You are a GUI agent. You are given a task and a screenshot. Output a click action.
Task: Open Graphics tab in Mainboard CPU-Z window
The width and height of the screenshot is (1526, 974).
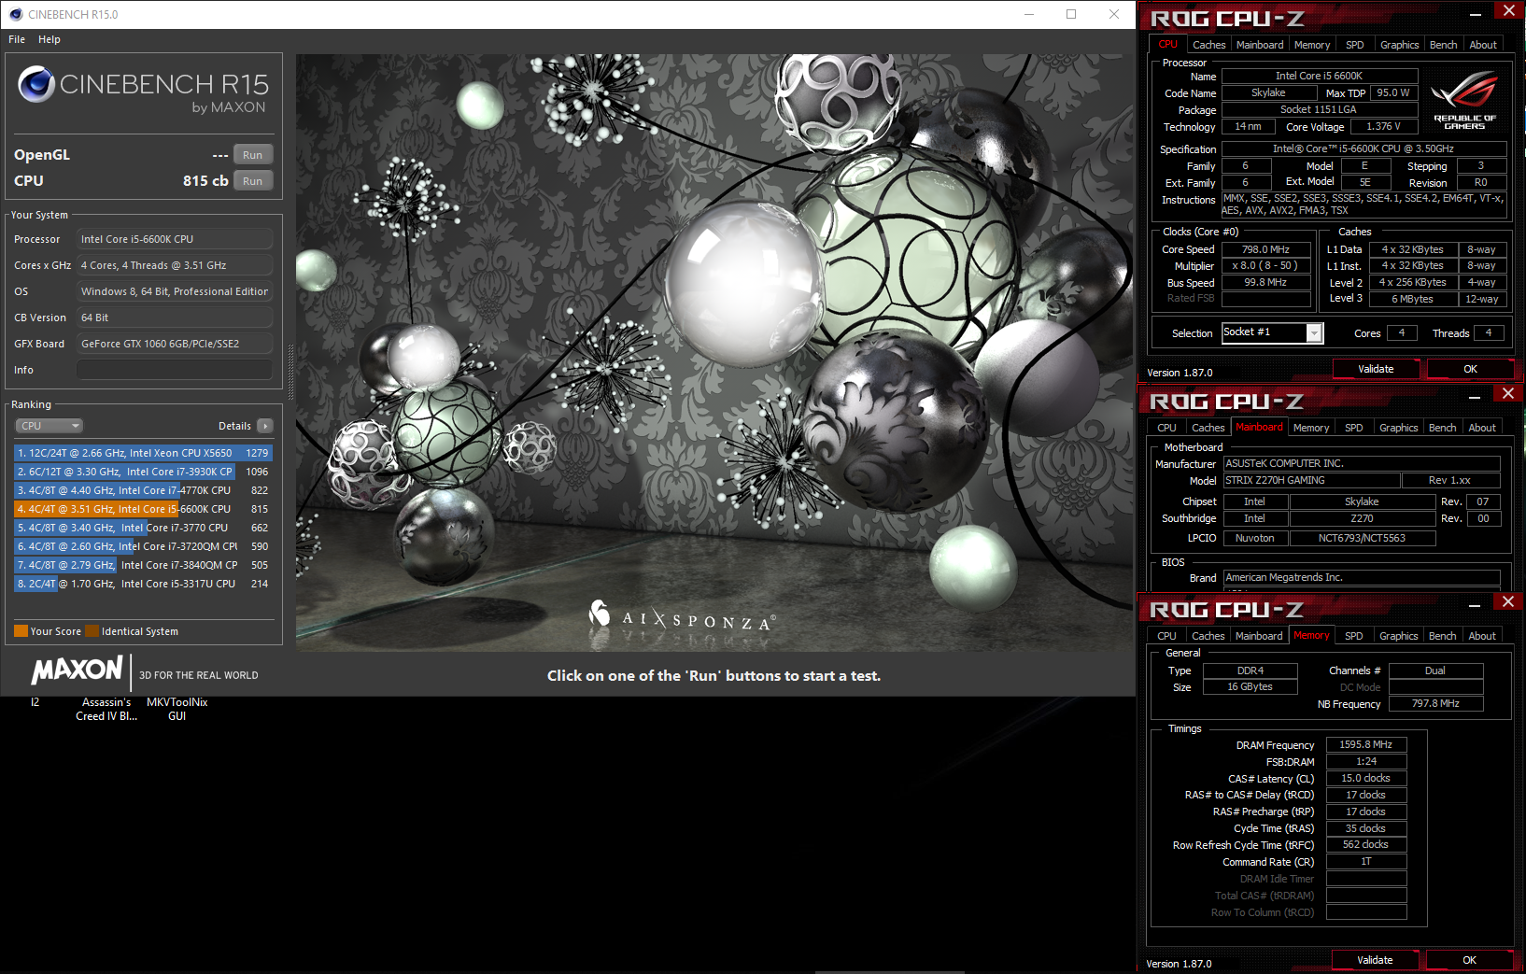[x=1398, y=428]
